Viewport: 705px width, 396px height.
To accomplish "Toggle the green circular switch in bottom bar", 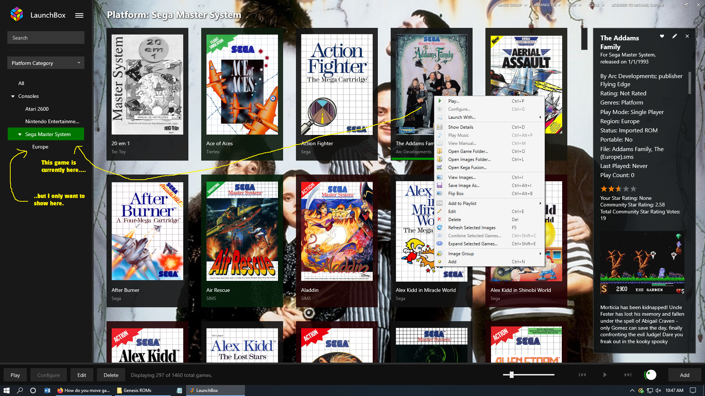I will [650, 375].
